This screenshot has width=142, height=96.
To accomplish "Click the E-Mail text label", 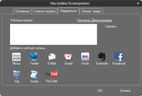I will pyautogui.click(x=52, y=63).
